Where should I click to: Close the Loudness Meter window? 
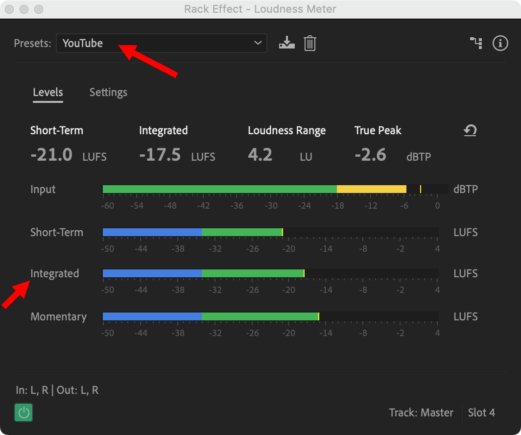[x=9, y=9]
